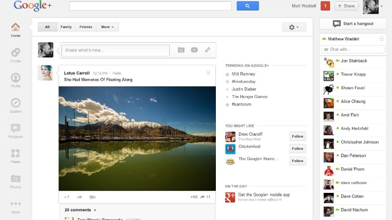Click Shawn Foust's spider avatar
The image size is (392, 220).
[x=328, y=89]
